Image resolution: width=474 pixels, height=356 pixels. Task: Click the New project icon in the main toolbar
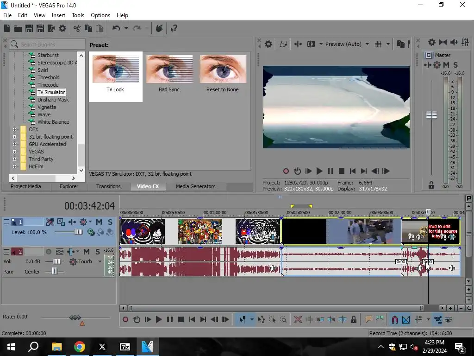7,28
